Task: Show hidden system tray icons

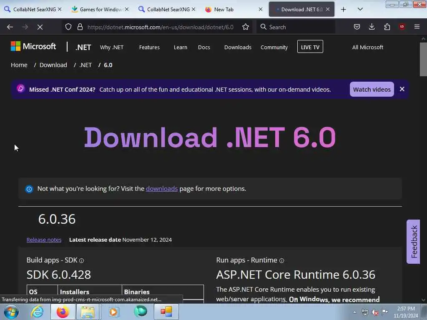Action: click(354, 312)
